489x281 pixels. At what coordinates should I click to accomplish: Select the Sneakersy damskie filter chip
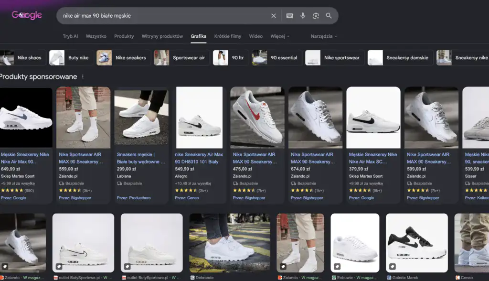pos(401,58)
